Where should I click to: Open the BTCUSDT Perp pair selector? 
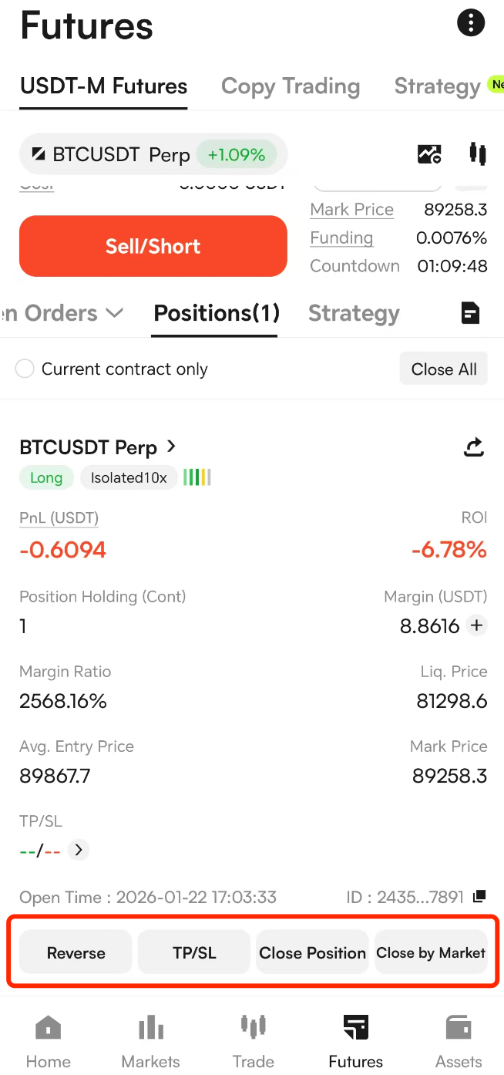(x=153, y=154)
